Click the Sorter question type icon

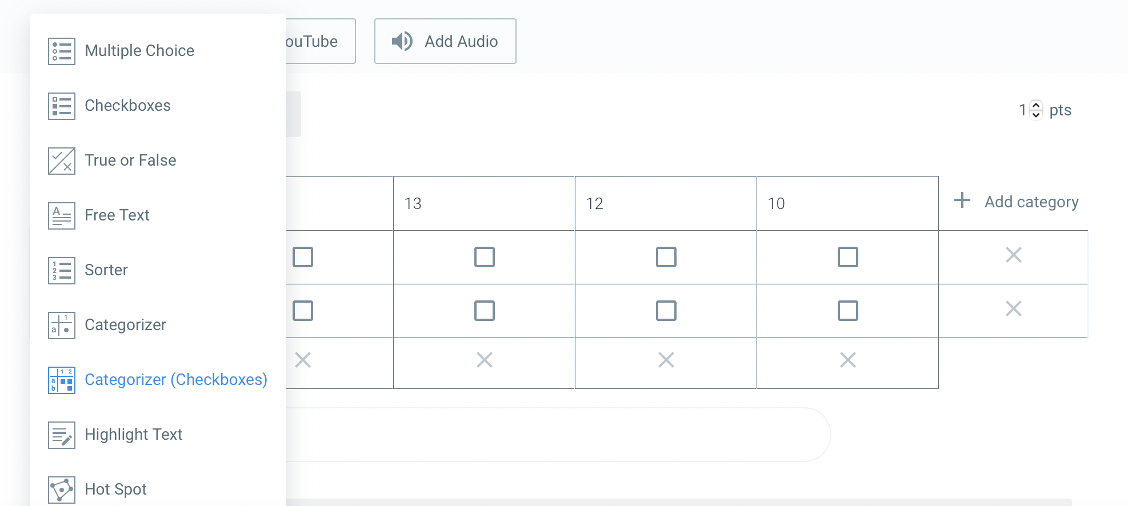point(61,270)
